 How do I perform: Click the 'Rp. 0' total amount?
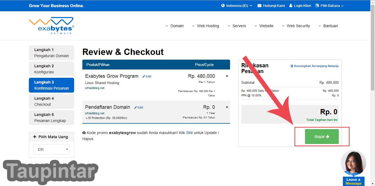(329, 112)
